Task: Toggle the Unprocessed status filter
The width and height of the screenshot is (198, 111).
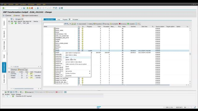Action: pyautogui.click(x=81, y=24)
